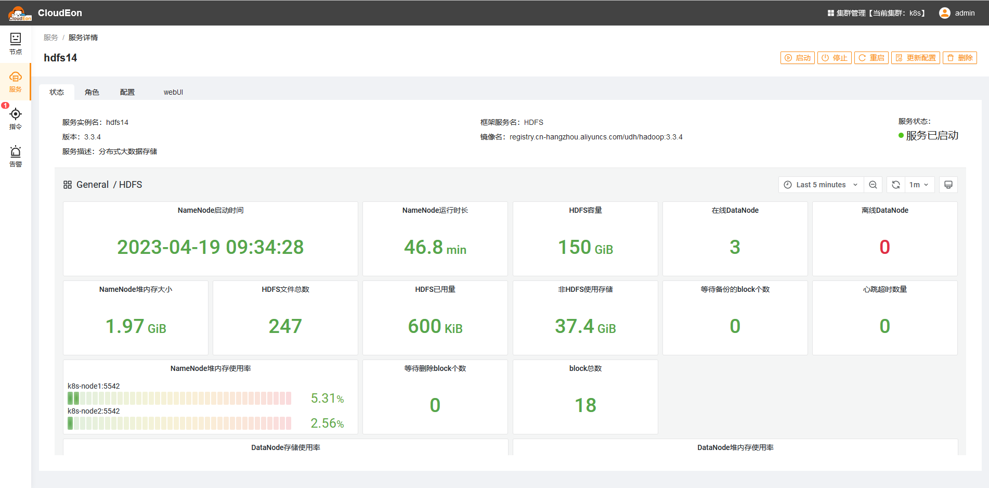
Task: Open the 心跳超时数量 panel title
Action: point(885,289)
